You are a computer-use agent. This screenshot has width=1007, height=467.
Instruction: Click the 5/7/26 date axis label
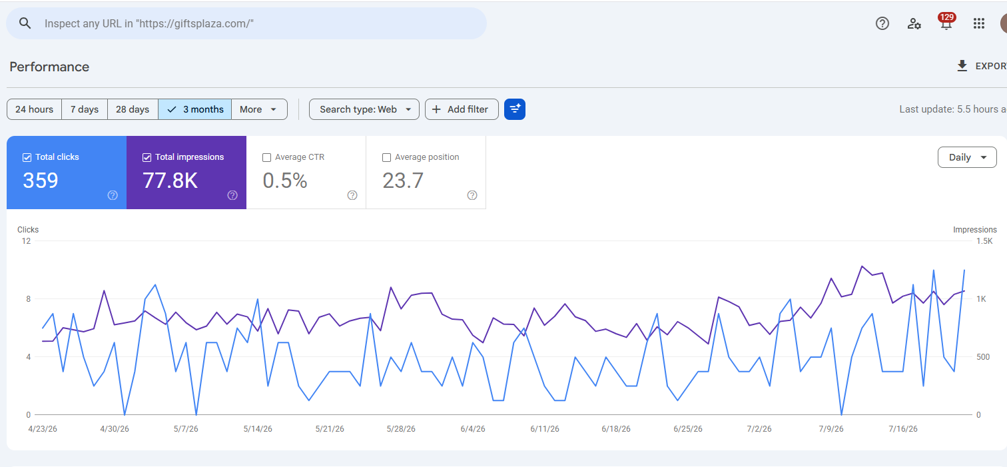tap(186, 429)
